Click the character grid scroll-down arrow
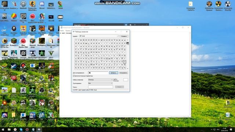Screen dimensions: 235x132 (x=127, y=69)
